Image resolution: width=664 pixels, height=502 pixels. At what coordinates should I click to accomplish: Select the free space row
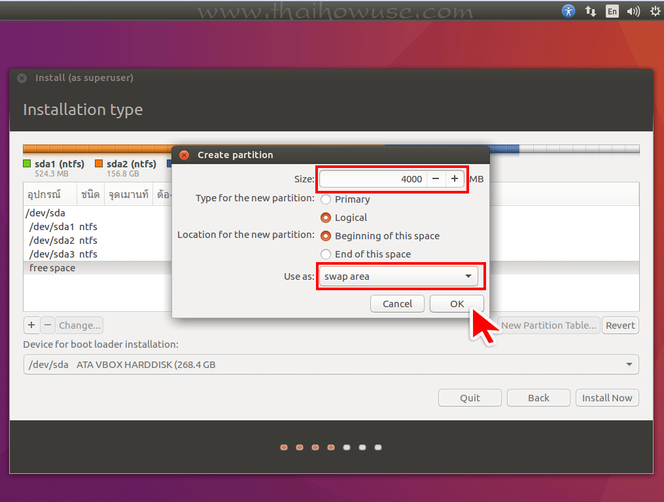98,268
